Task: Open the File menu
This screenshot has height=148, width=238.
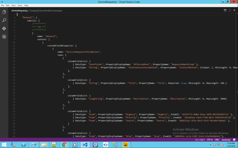Action: [x=3, y=5]
